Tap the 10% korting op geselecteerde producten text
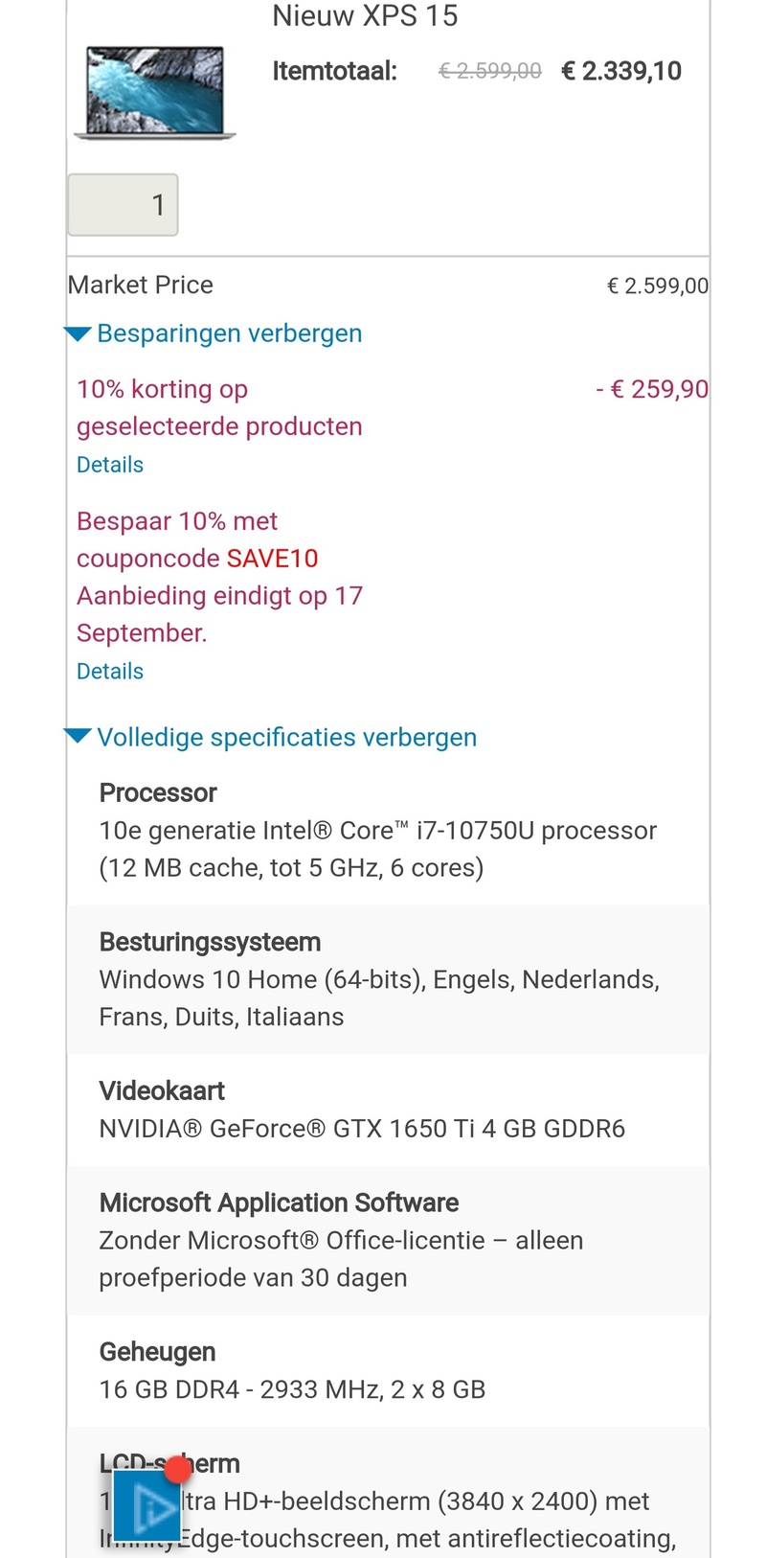Image resolution: width=766 pixels, height=1558 pixels. [219, 407]
